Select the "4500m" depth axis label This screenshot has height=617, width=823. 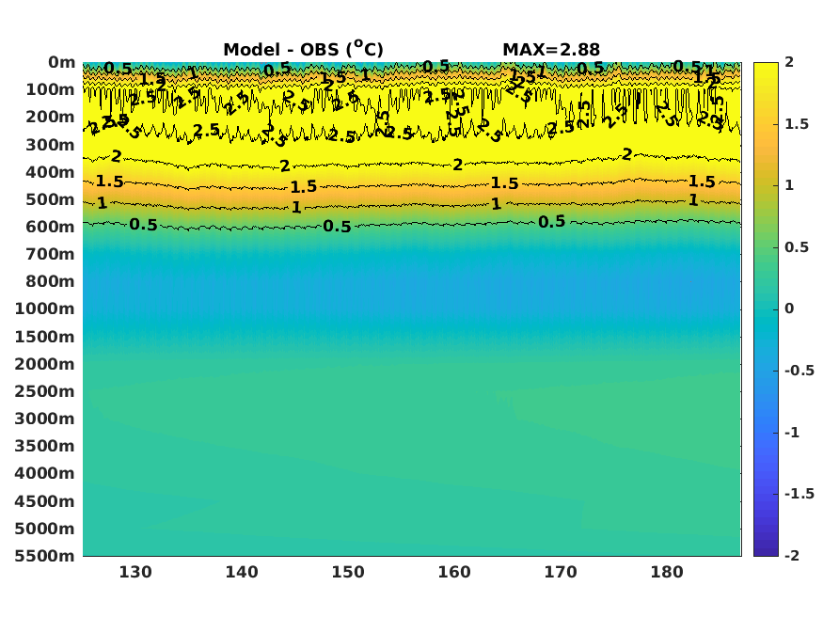(x=44, y=500)
